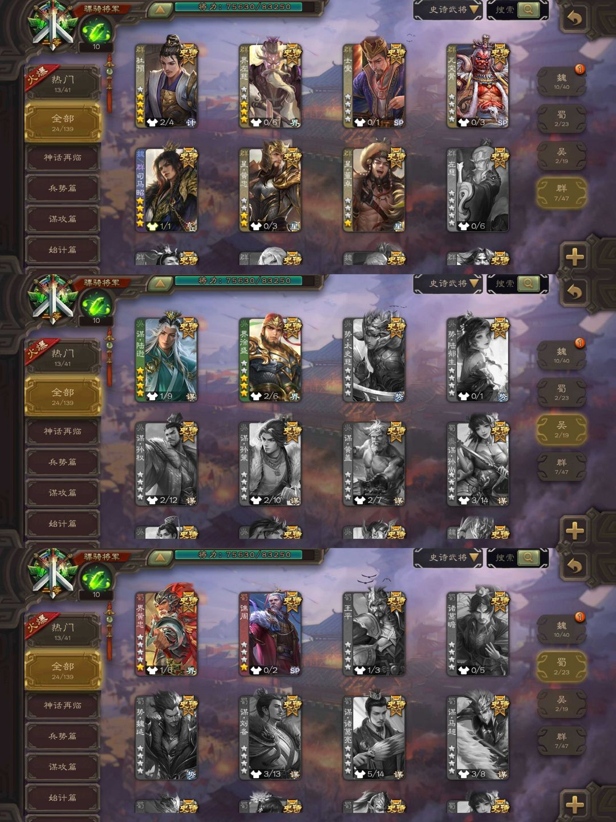This screenshot has width=616, height=822.
Task: Expand 史诗武将 dropdown above 势陆郁生 card
Action: coord(448,283)
